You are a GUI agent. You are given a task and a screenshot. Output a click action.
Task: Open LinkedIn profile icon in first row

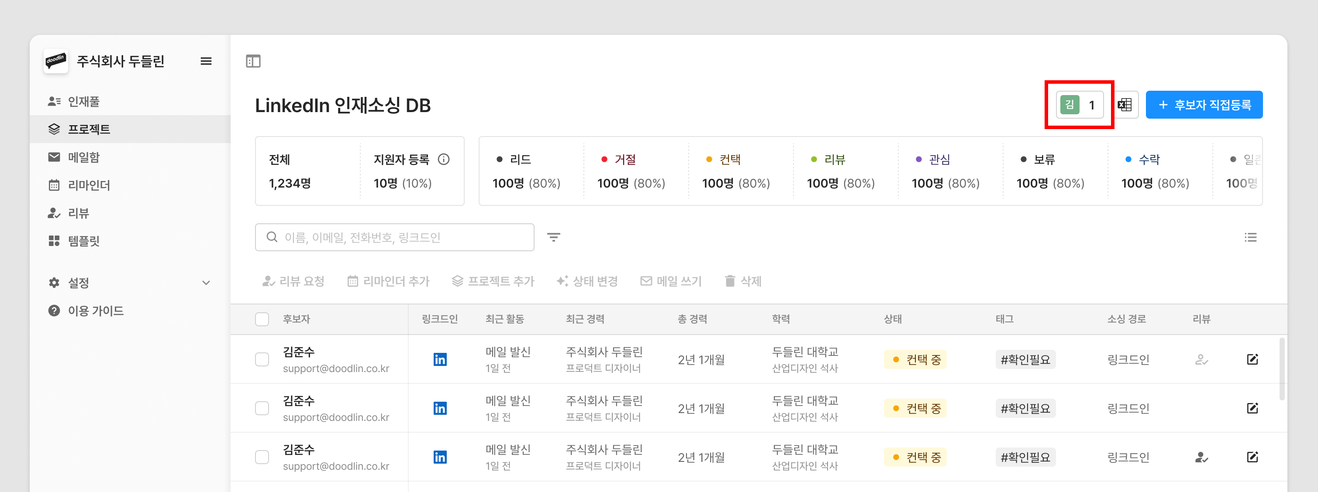tap(439, 359)
